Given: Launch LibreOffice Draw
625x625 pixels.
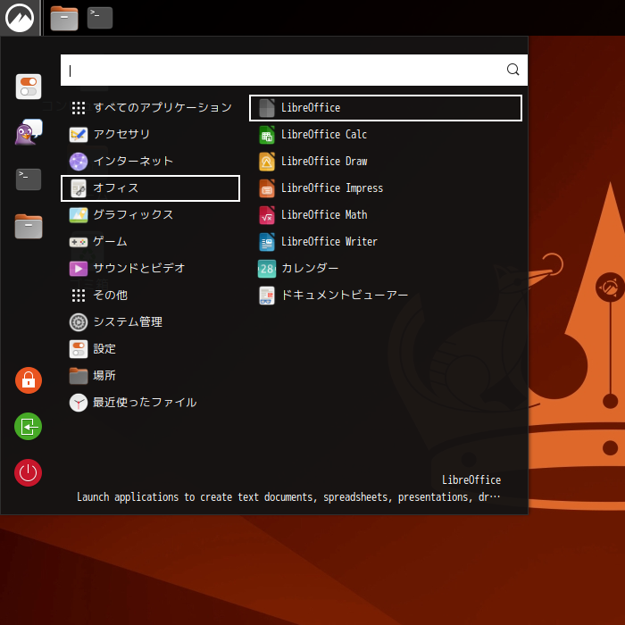Looking at the screenshot, I should 386,162.
